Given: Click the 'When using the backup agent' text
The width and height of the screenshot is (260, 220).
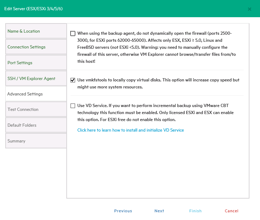Looking at the screenshot, I should [x=156, y=47].
